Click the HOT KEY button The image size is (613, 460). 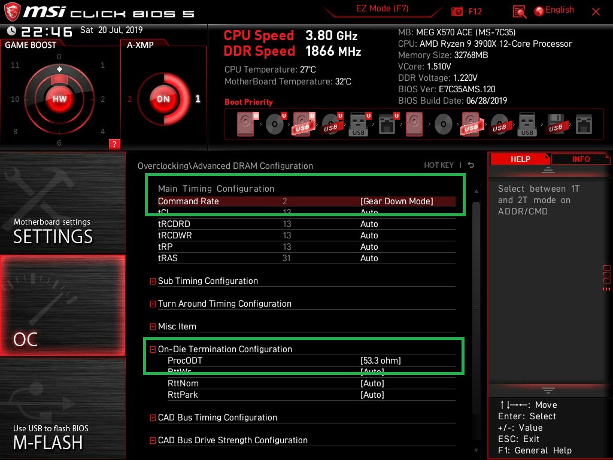click(439, 165)
